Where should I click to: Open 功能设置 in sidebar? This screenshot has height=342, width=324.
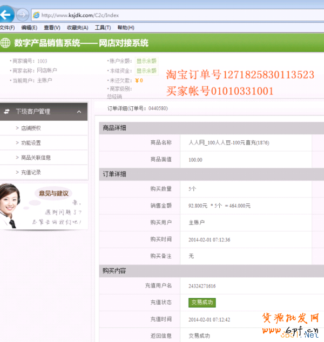point(31,143)
